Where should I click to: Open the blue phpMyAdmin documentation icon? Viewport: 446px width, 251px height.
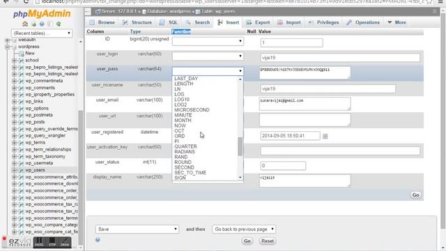(42, 24)
